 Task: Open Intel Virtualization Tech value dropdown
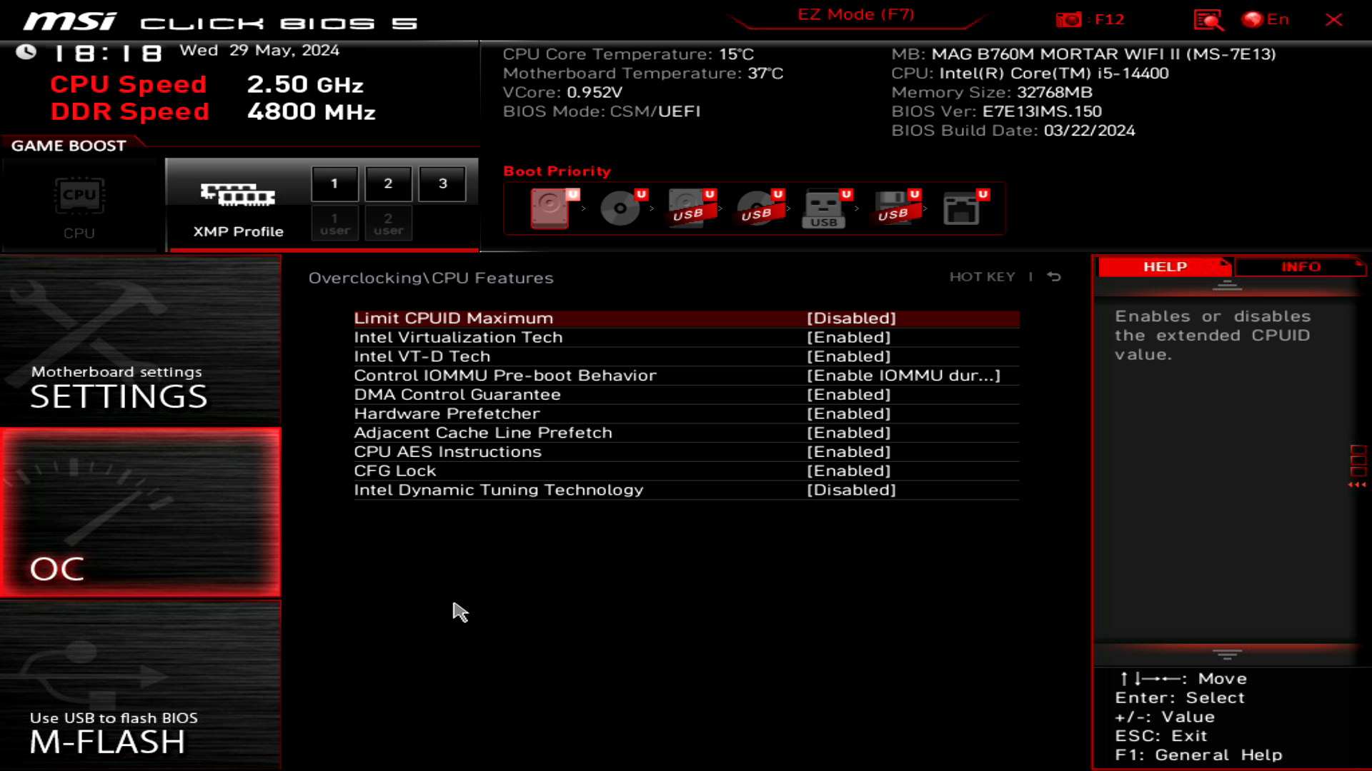[849, 338]
